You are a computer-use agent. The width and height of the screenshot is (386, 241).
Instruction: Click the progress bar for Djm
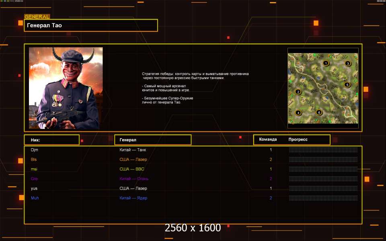click(x=323, y=150)
